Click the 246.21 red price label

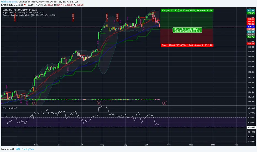[x=251, y=19]
